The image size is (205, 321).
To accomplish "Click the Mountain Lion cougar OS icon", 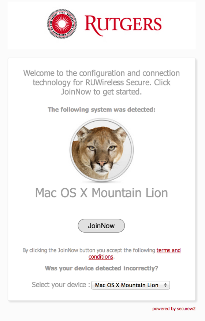I will point(102,150).
